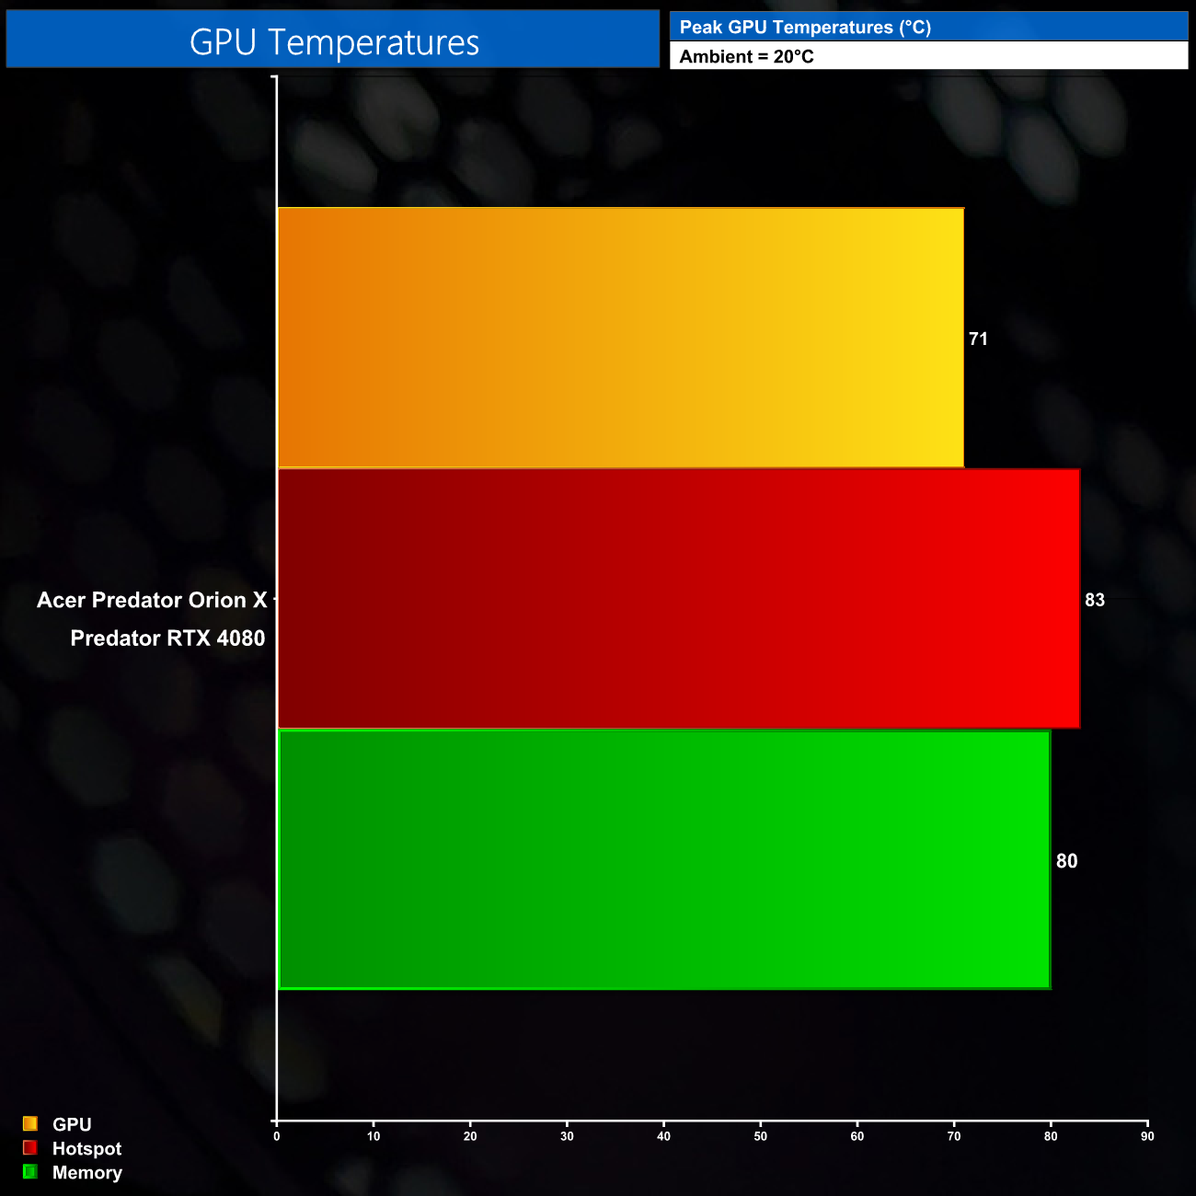Click the x-axis tick label "30"
Screen dimensions: 1196x1196
567,1136
